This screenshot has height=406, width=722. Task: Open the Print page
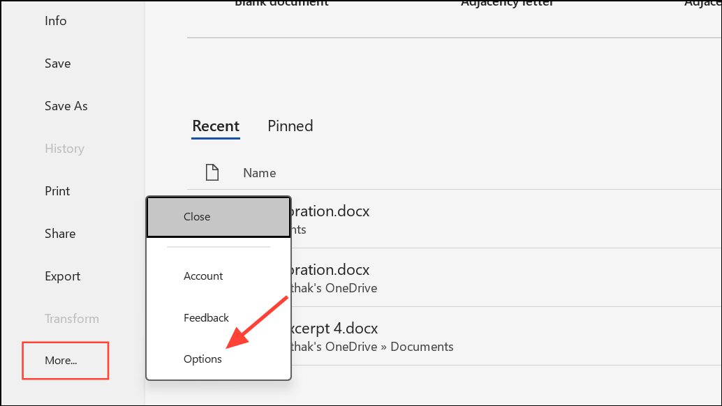57,191
